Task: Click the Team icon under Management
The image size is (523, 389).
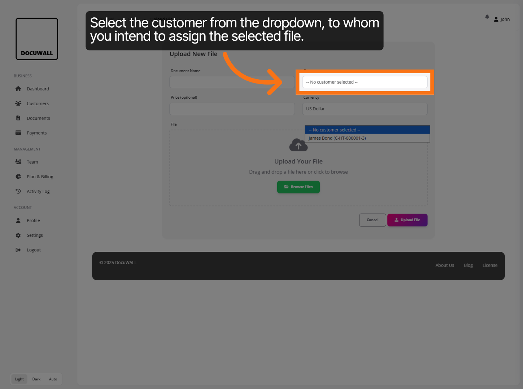Action: 18,162
